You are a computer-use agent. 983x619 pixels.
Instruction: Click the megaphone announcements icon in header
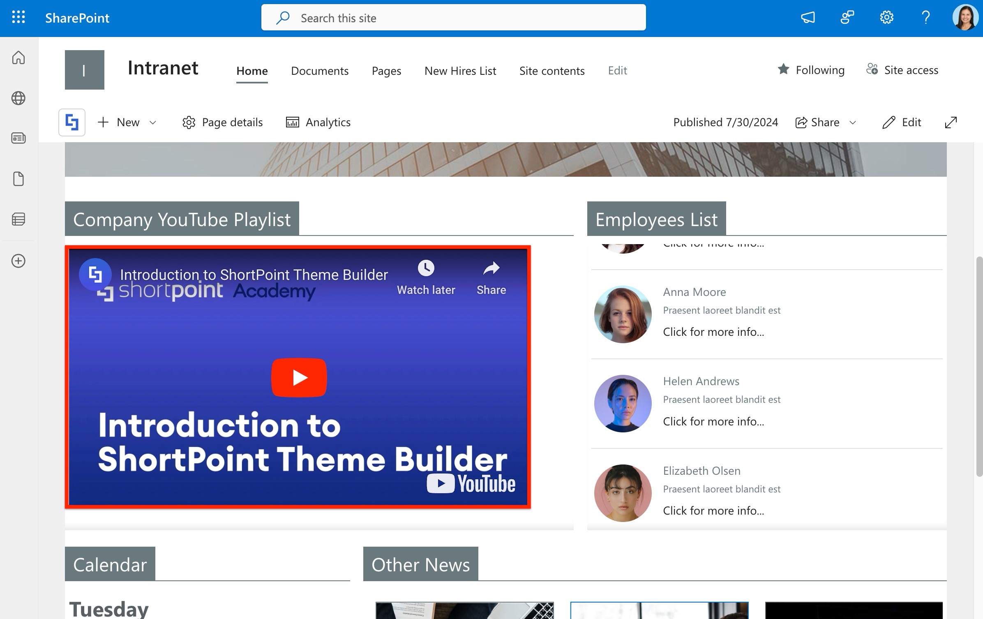(808, 17)
